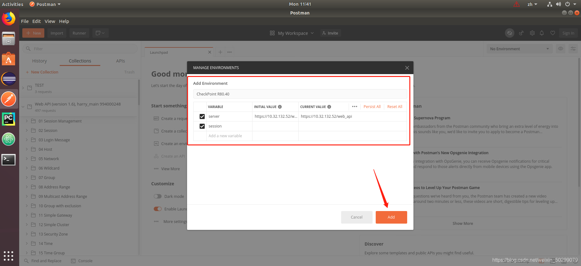This screenshot has width=581, height=266.
Task: Click the Invite button
Action: tap(330, 33)
